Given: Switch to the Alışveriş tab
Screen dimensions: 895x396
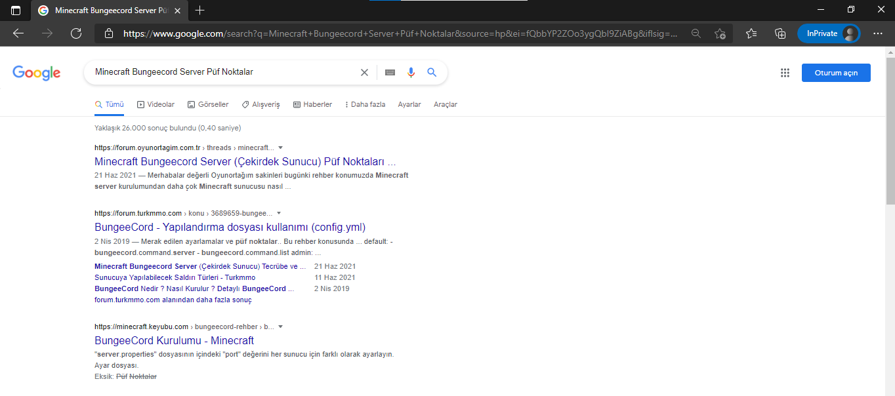Looking at the screenshot, I should (260, 104).
